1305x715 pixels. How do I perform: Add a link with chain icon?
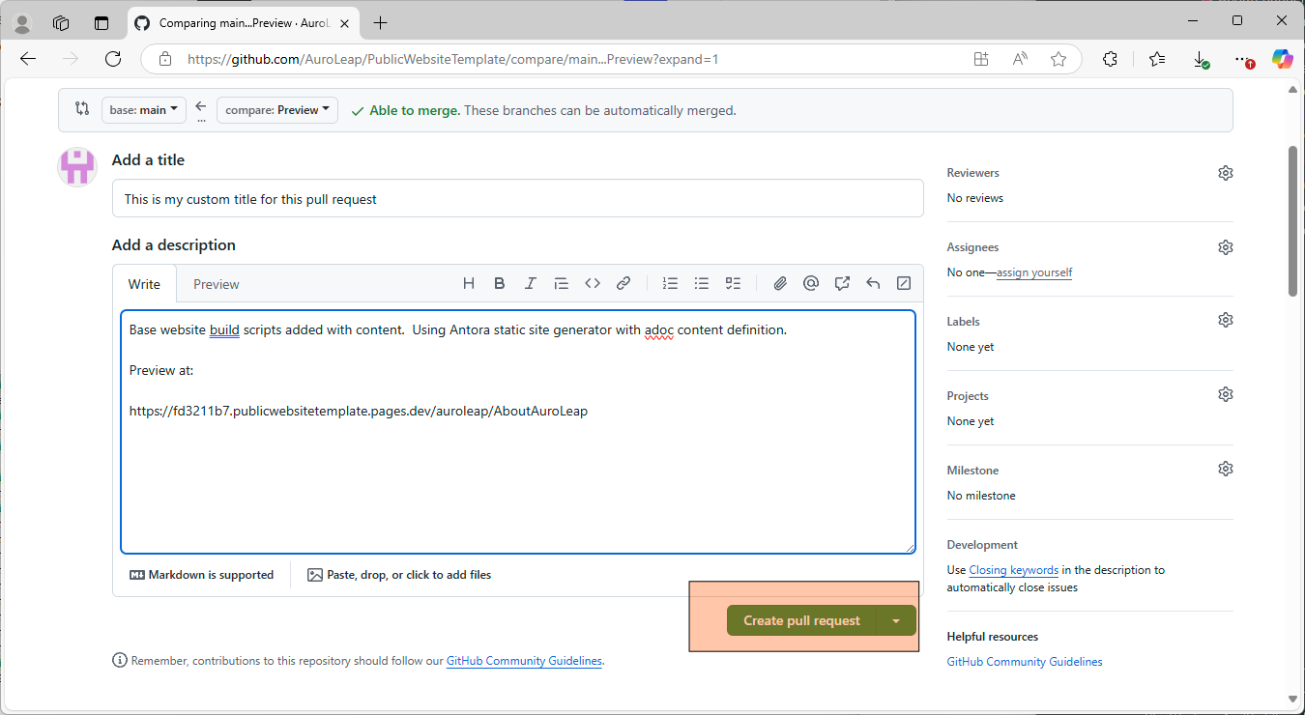click(623, 283)
